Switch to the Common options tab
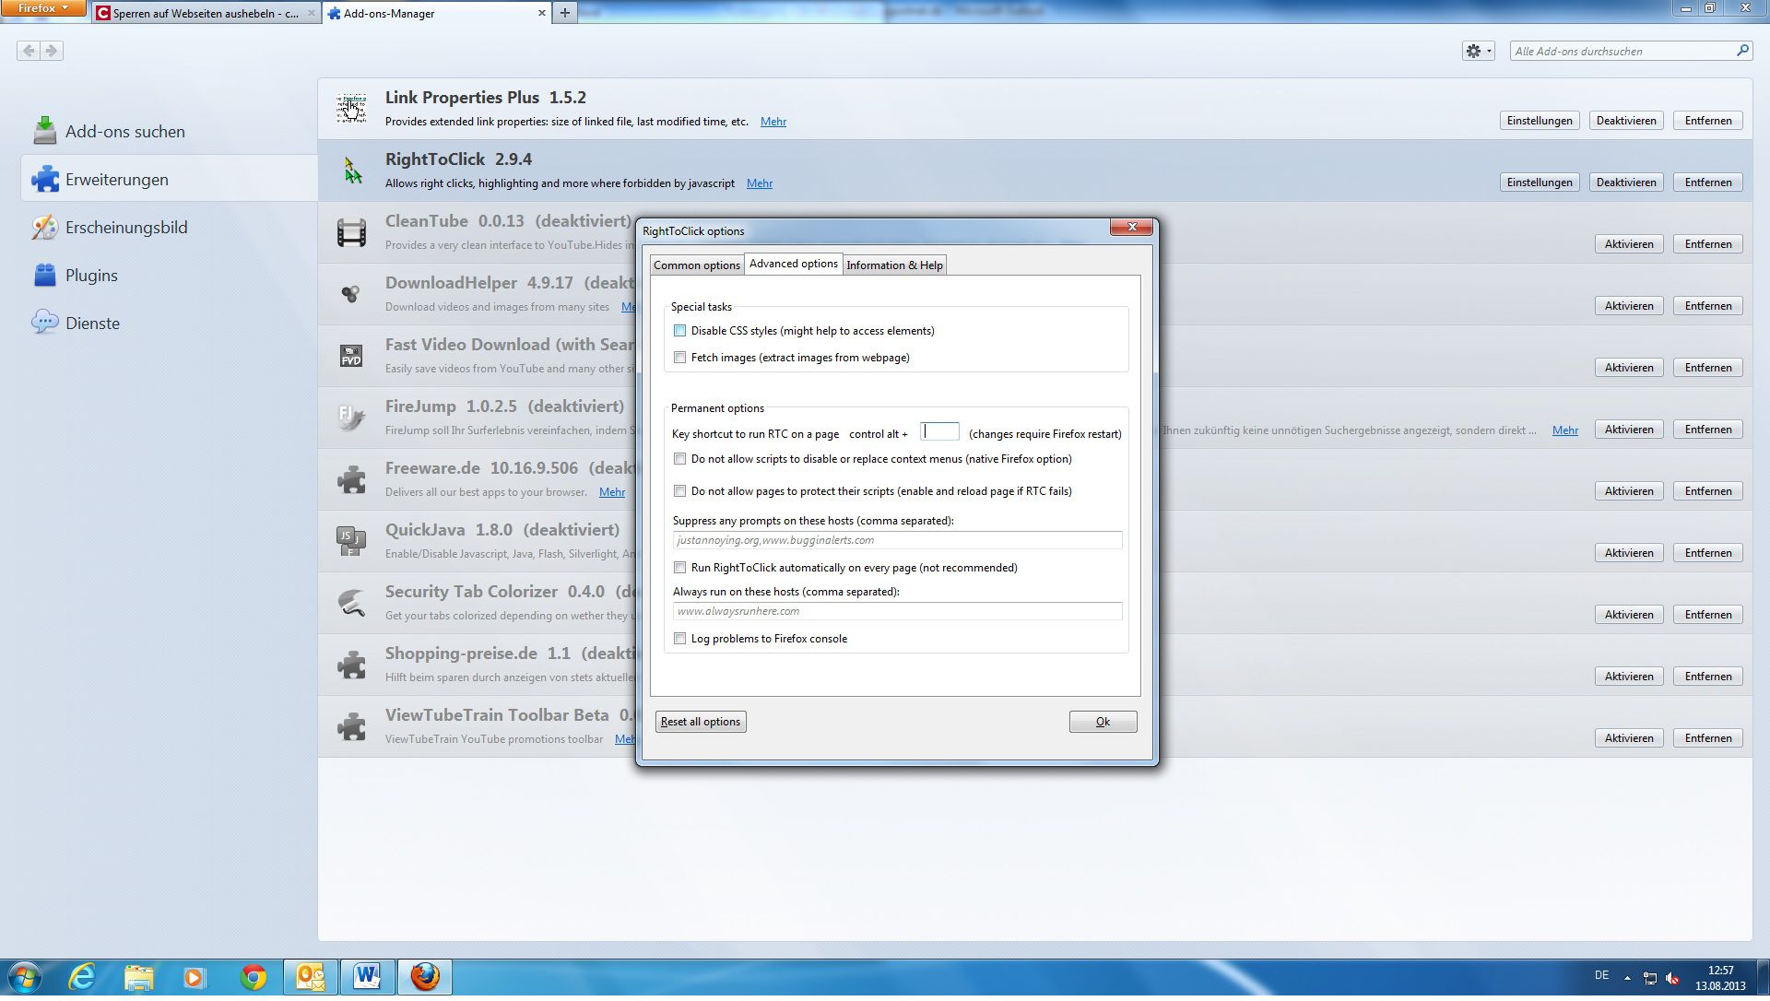 696,265
